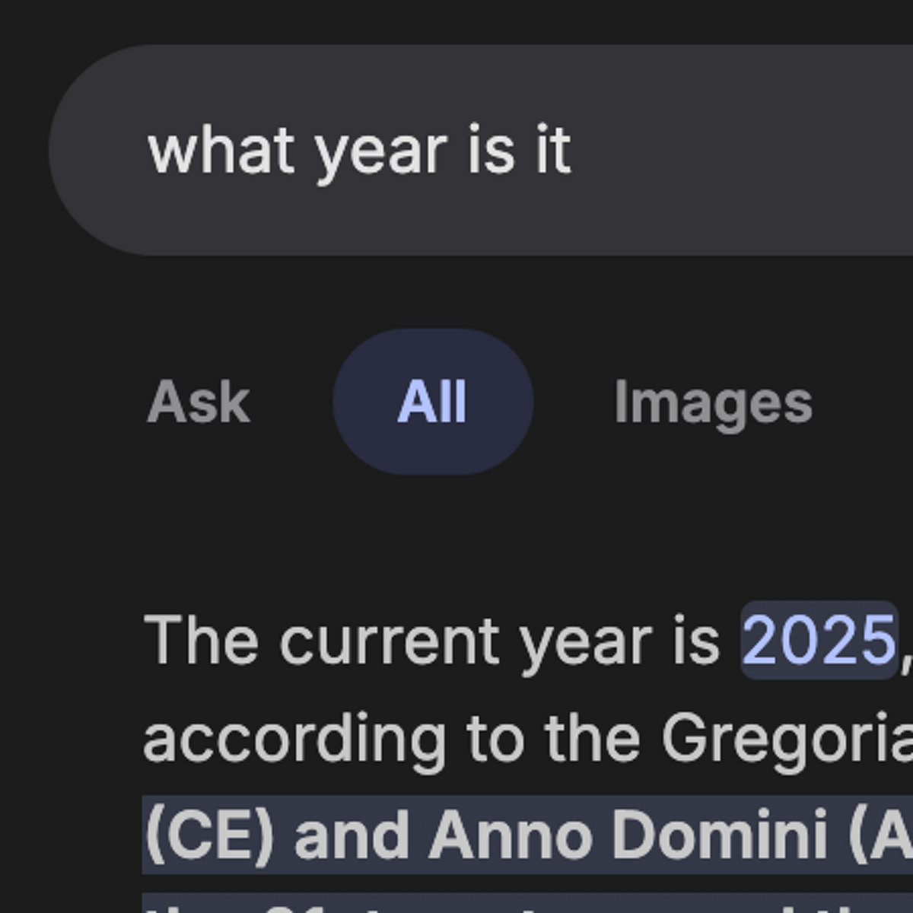
Task: Open the Images tab
Action: (713, 402)
